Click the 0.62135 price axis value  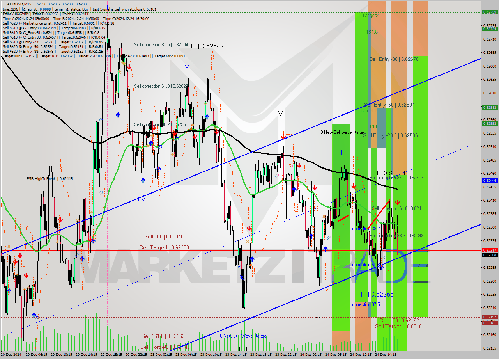[x=490, y=348]
